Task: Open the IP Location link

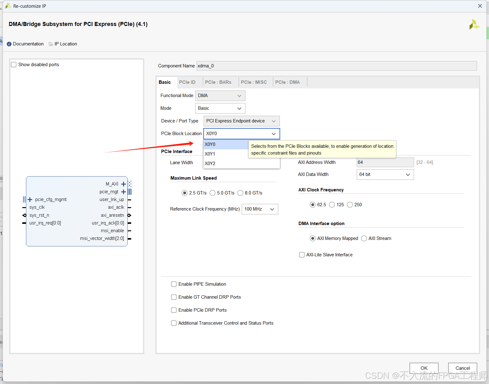Action: 66,44
